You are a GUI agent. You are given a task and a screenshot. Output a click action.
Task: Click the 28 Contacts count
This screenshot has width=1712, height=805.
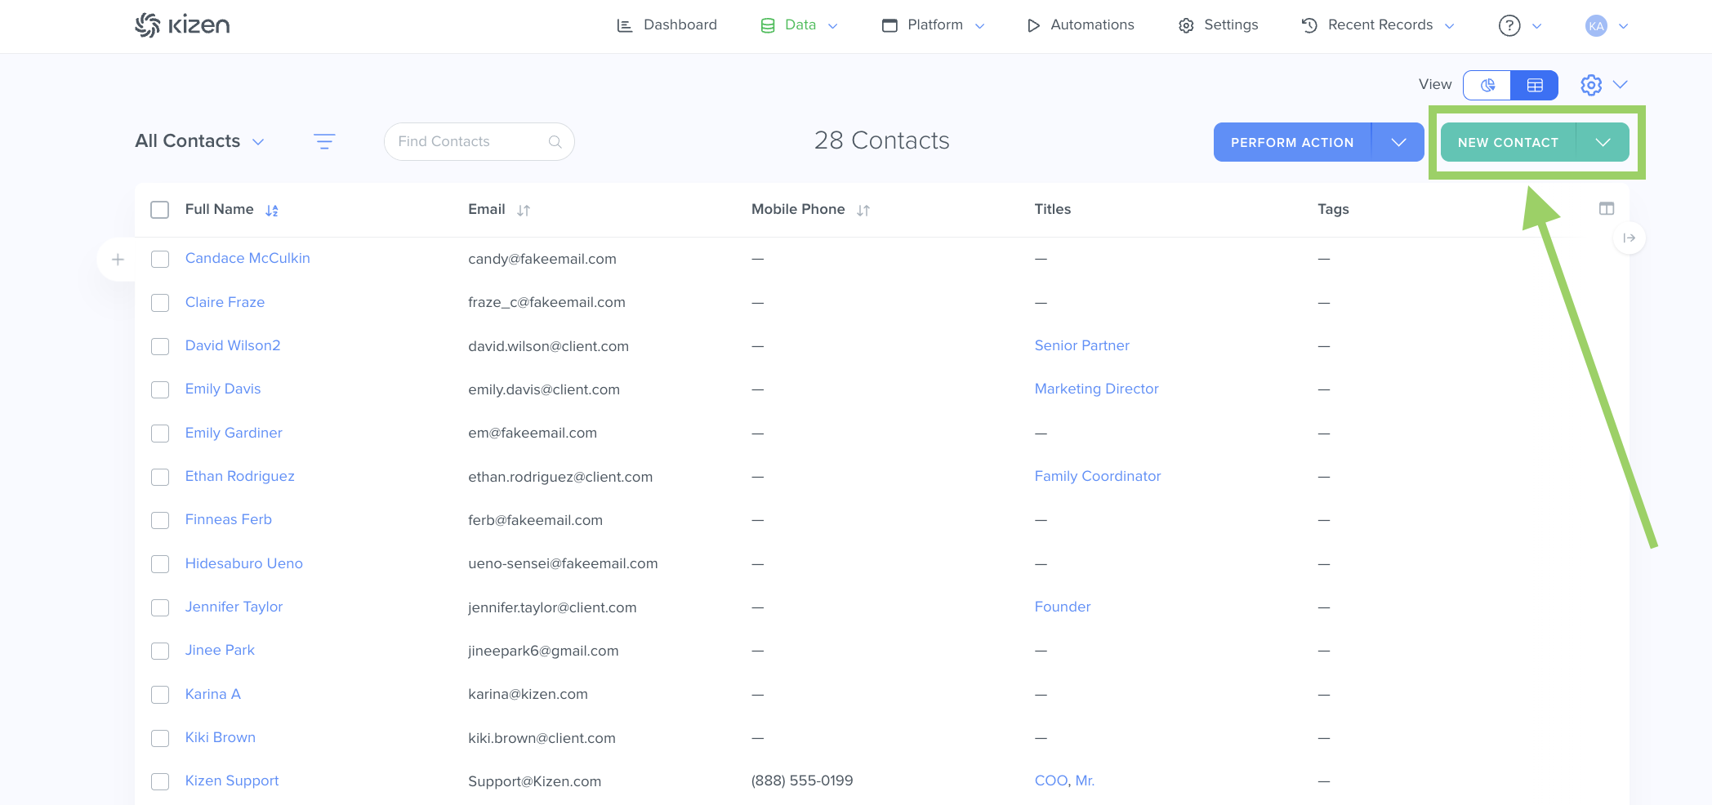881,140
